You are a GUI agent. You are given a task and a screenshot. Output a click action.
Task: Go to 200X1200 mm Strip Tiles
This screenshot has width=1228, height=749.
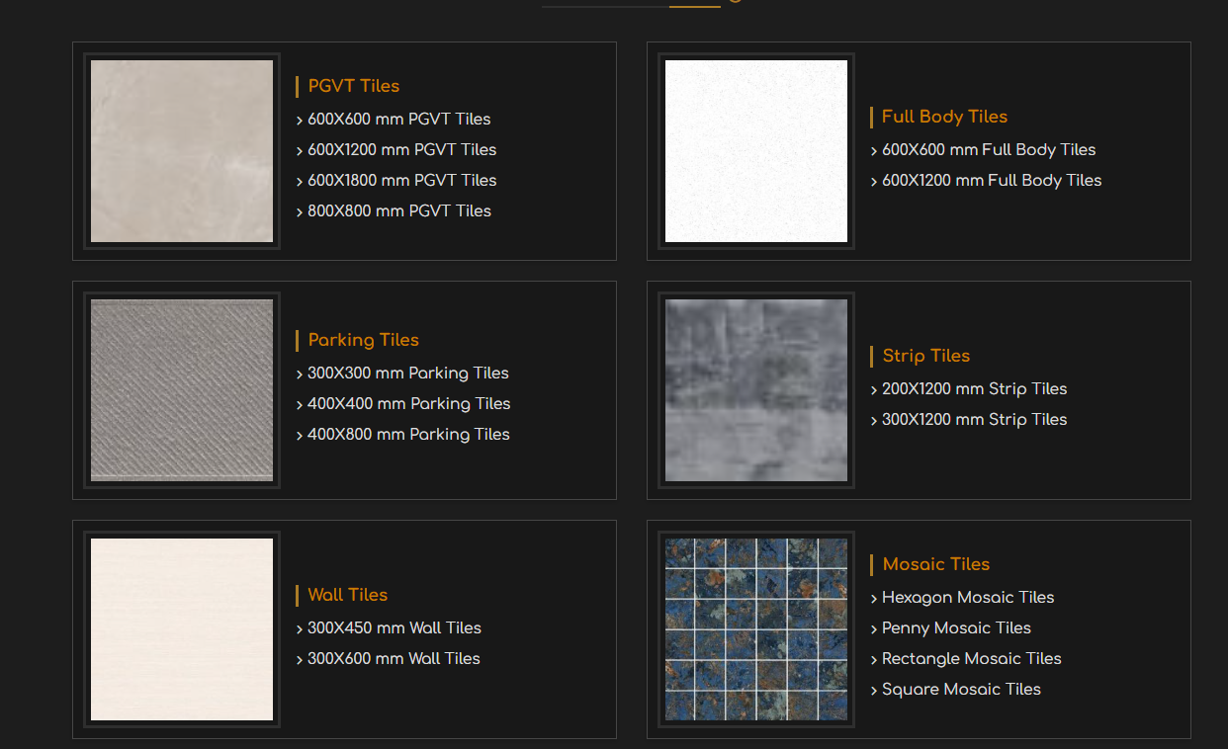tap(974, 389)
